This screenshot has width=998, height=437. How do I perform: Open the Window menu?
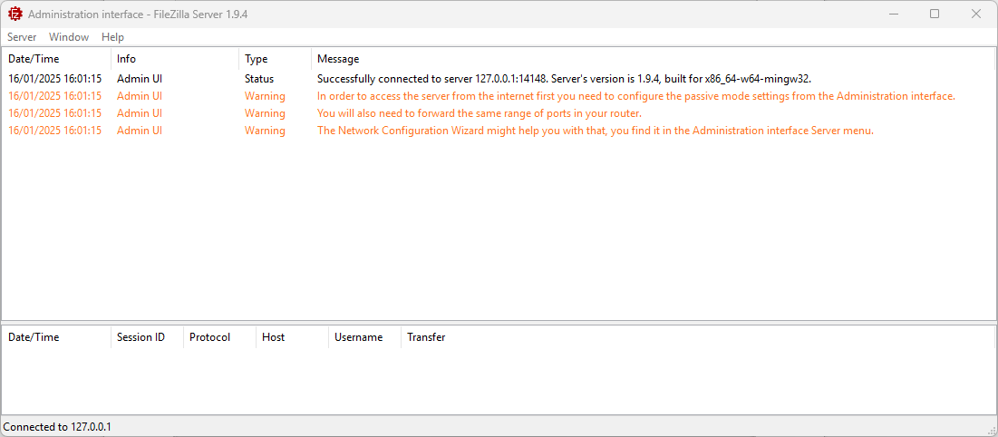point(69,37)
